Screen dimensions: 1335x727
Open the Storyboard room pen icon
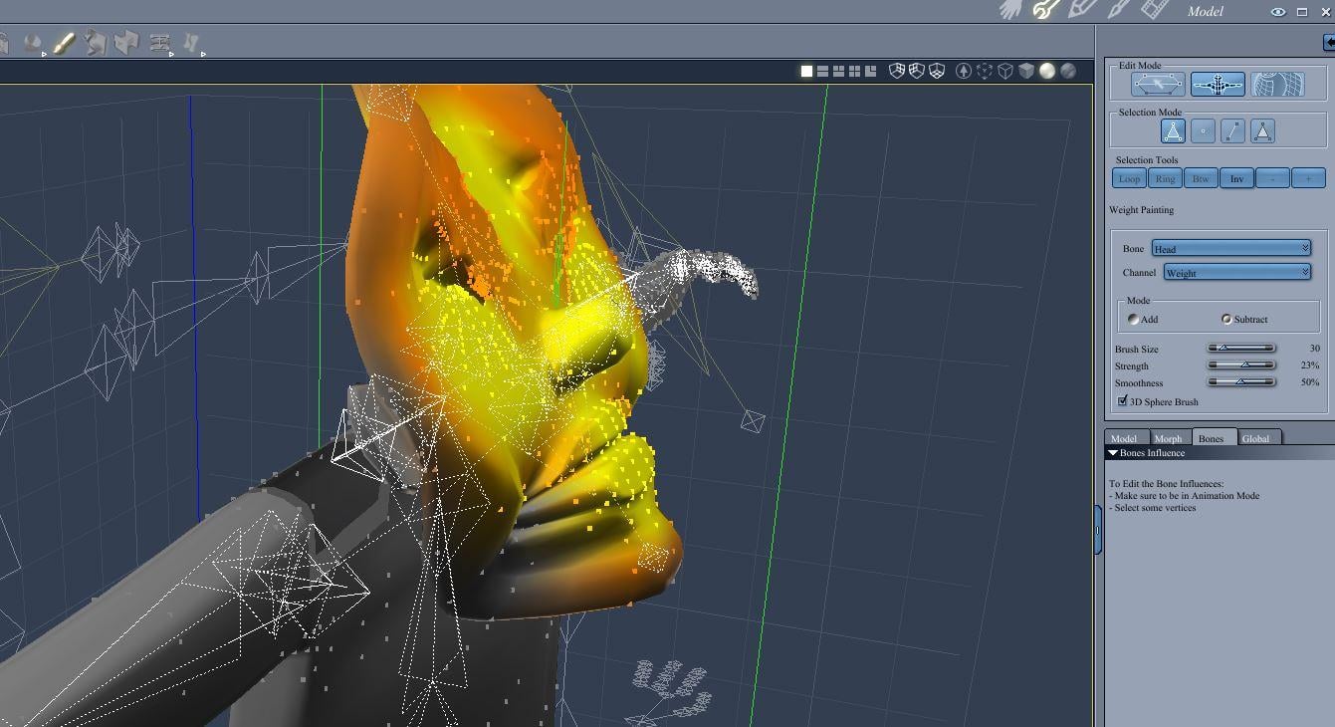(x=1081, y=10)
